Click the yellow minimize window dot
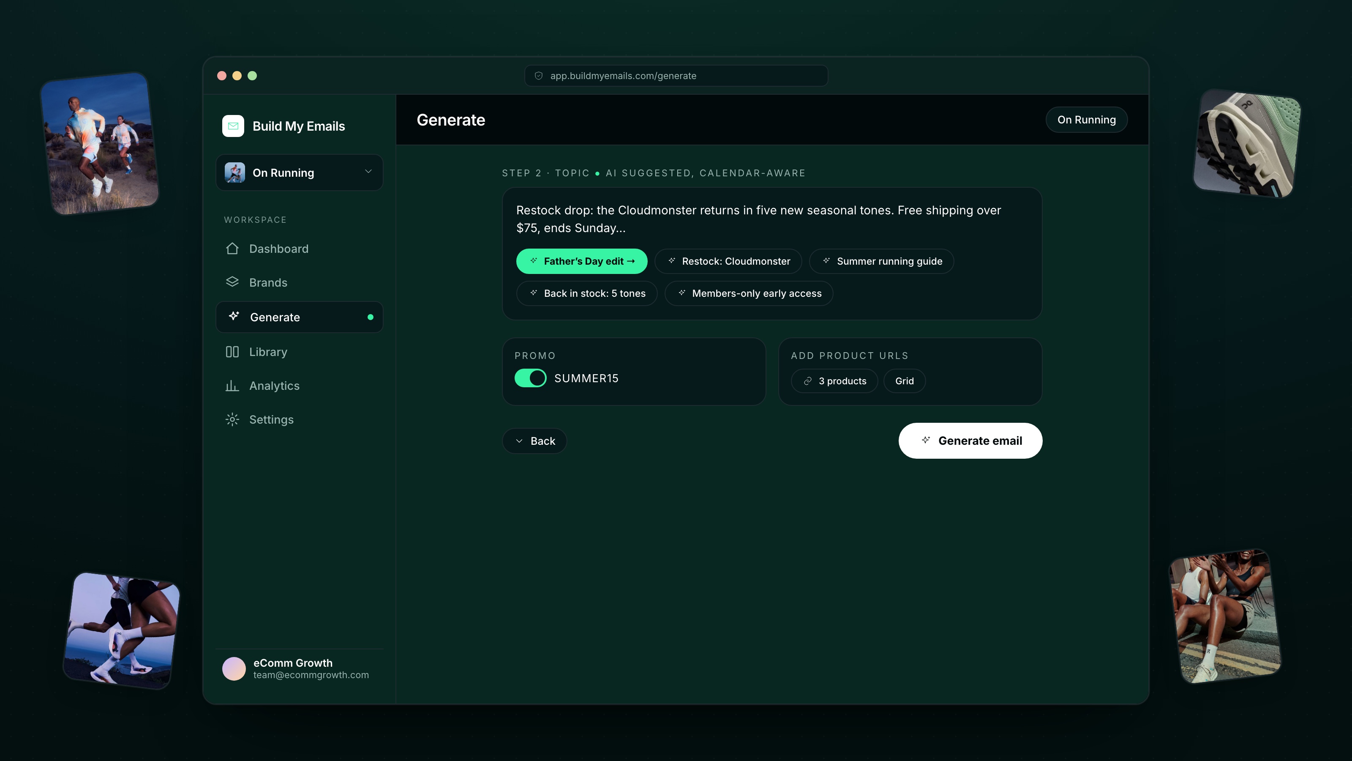1352x761 pixels. 237,76
